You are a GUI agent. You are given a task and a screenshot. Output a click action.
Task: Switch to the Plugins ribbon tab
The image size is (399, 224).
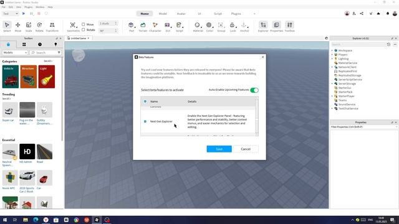[x=236, y=14]
